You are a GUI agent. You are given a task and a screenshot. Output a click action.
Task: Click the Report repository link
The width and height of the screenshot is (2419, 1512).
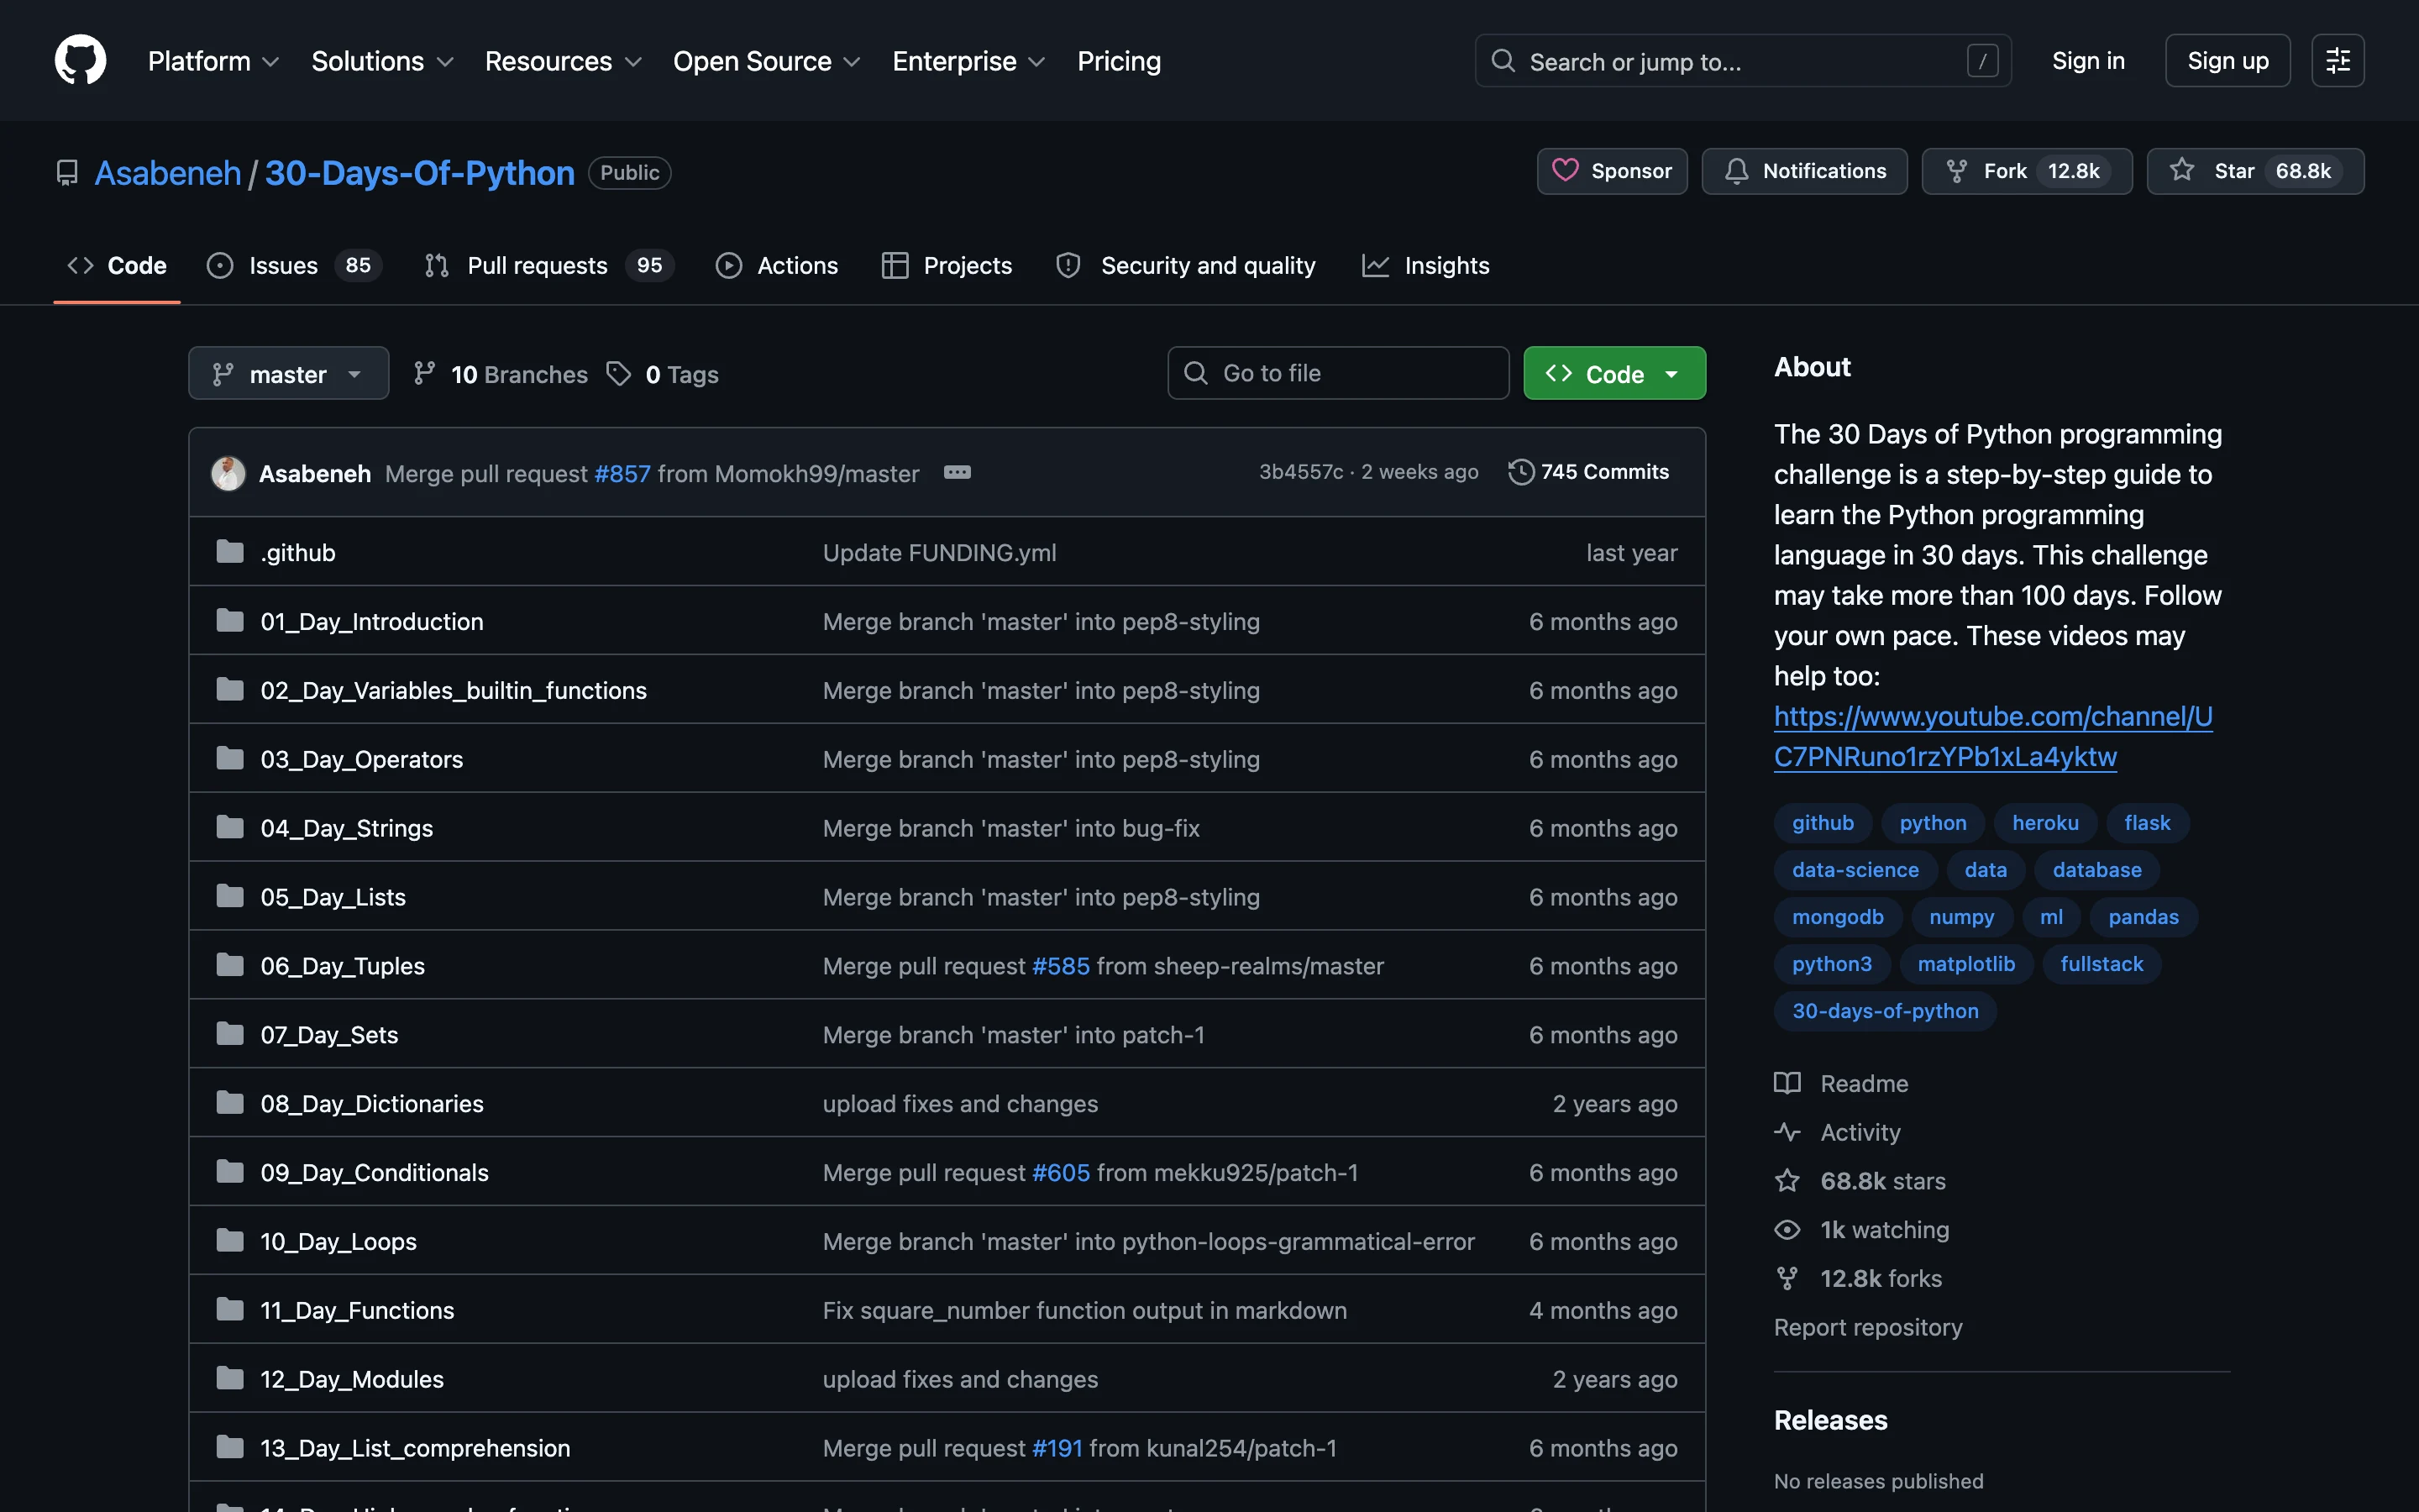click(1867, 1327)
